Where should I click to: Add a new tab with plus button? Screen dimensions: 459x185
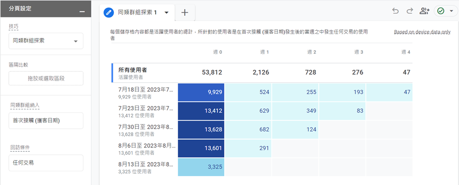tap(185, 13)
